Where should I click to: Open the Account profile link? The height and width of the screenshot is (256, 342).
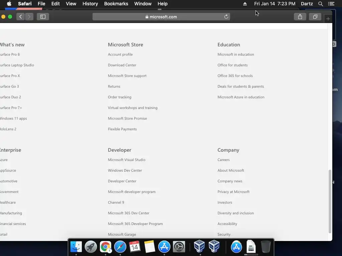coord(120,54)
